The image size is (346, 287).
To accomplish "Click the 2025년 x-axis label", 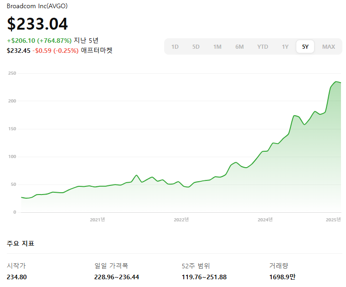I will (x=333, y=220).
